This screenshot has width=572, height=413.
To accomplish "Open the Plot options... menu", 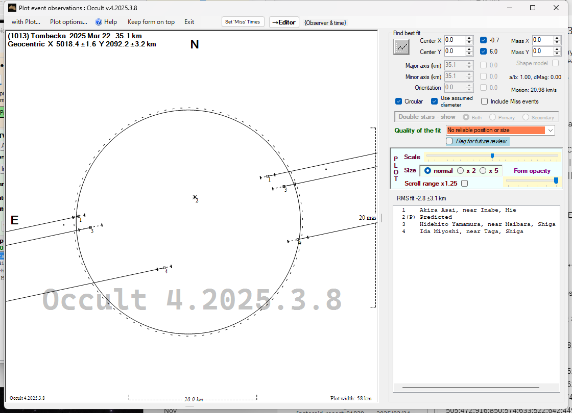I will coord(68,22).
